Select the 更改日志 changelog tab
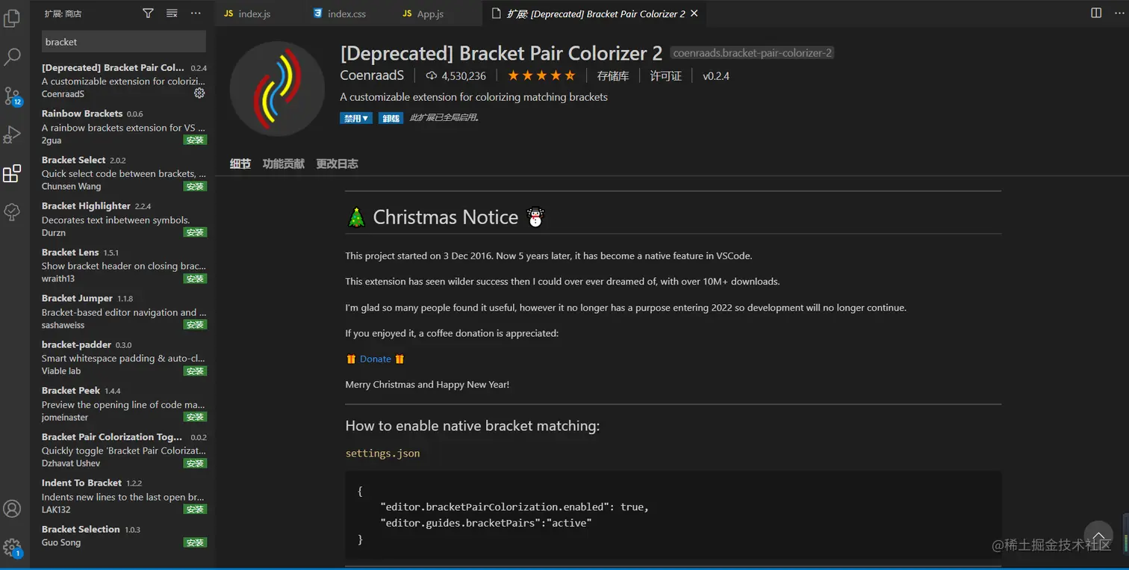Viewport: 1129px width, 570px height. tap(338, 164)
